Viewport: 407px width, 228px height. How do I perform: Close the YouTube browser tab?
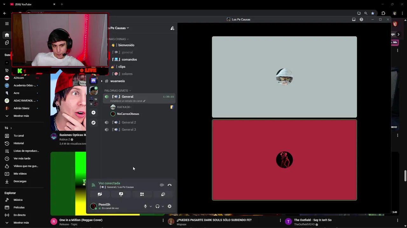pyautogui.click(x=54, y=4)
